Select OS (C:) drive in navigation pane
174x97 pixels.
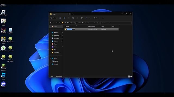point(56,61)
